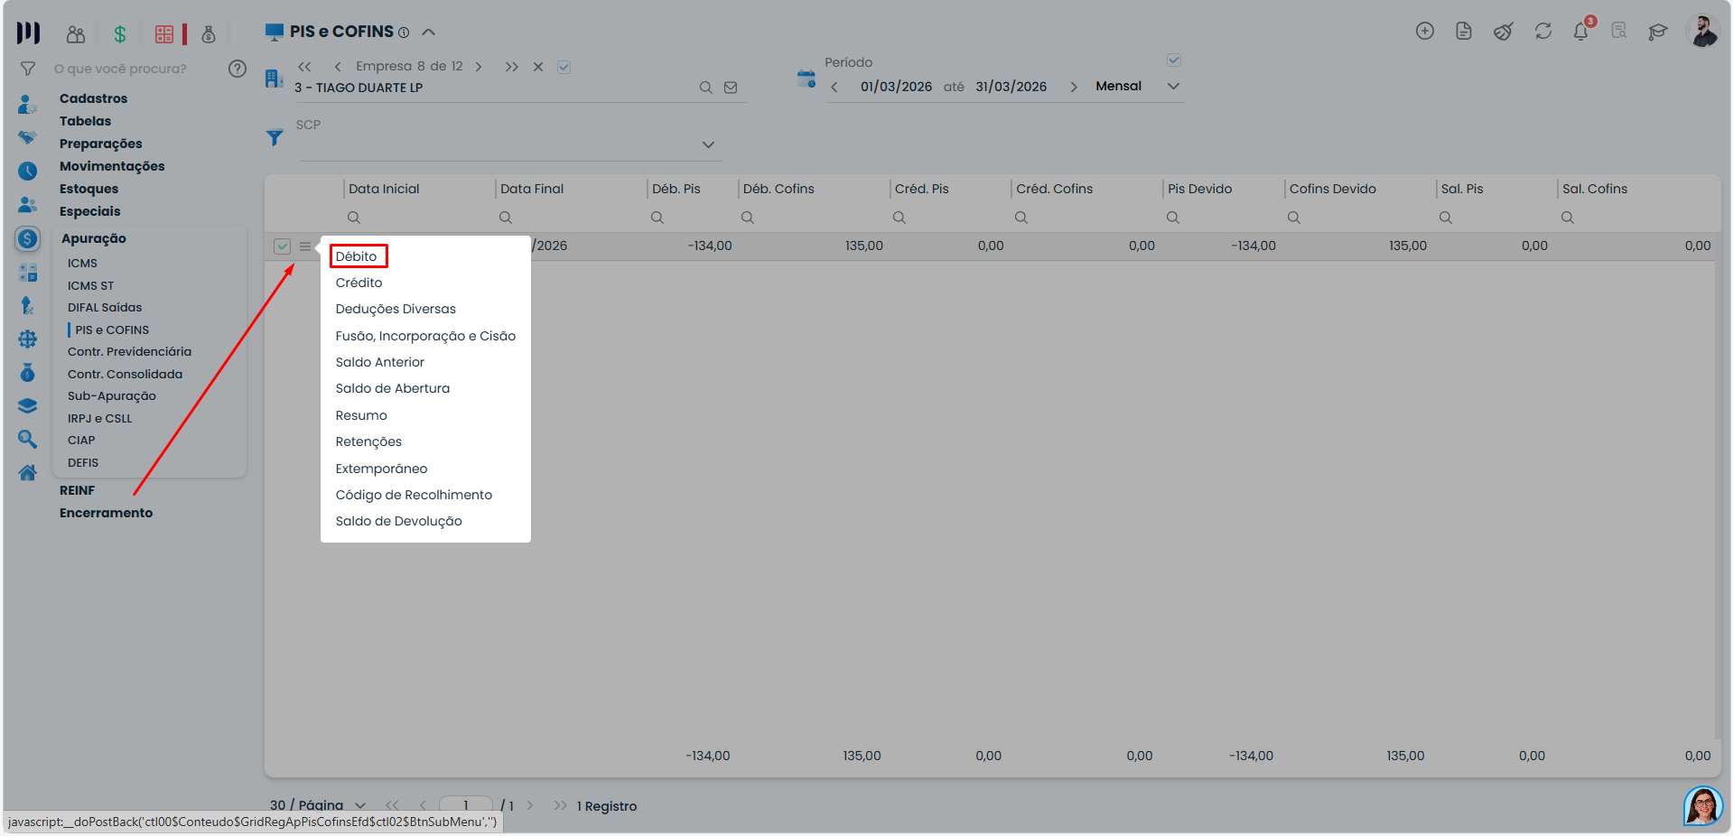1733x836 pixels.
Task: Go to the next company arrow
Action: [479, 67]
